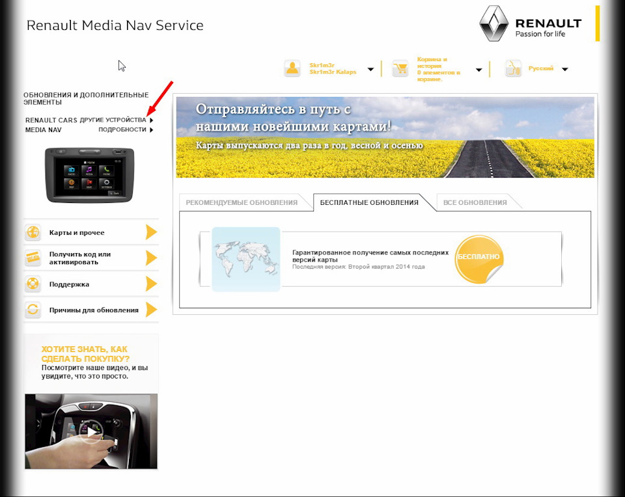This screenshot has height=497, width=625.
Task: Click the language selection icon
Action: coord(513,68)
